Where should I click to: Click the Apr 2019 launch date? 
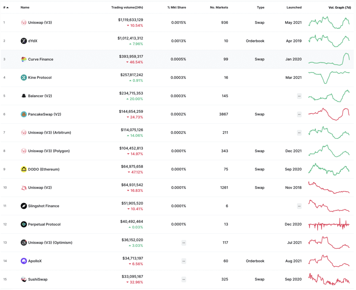(294, 41)
